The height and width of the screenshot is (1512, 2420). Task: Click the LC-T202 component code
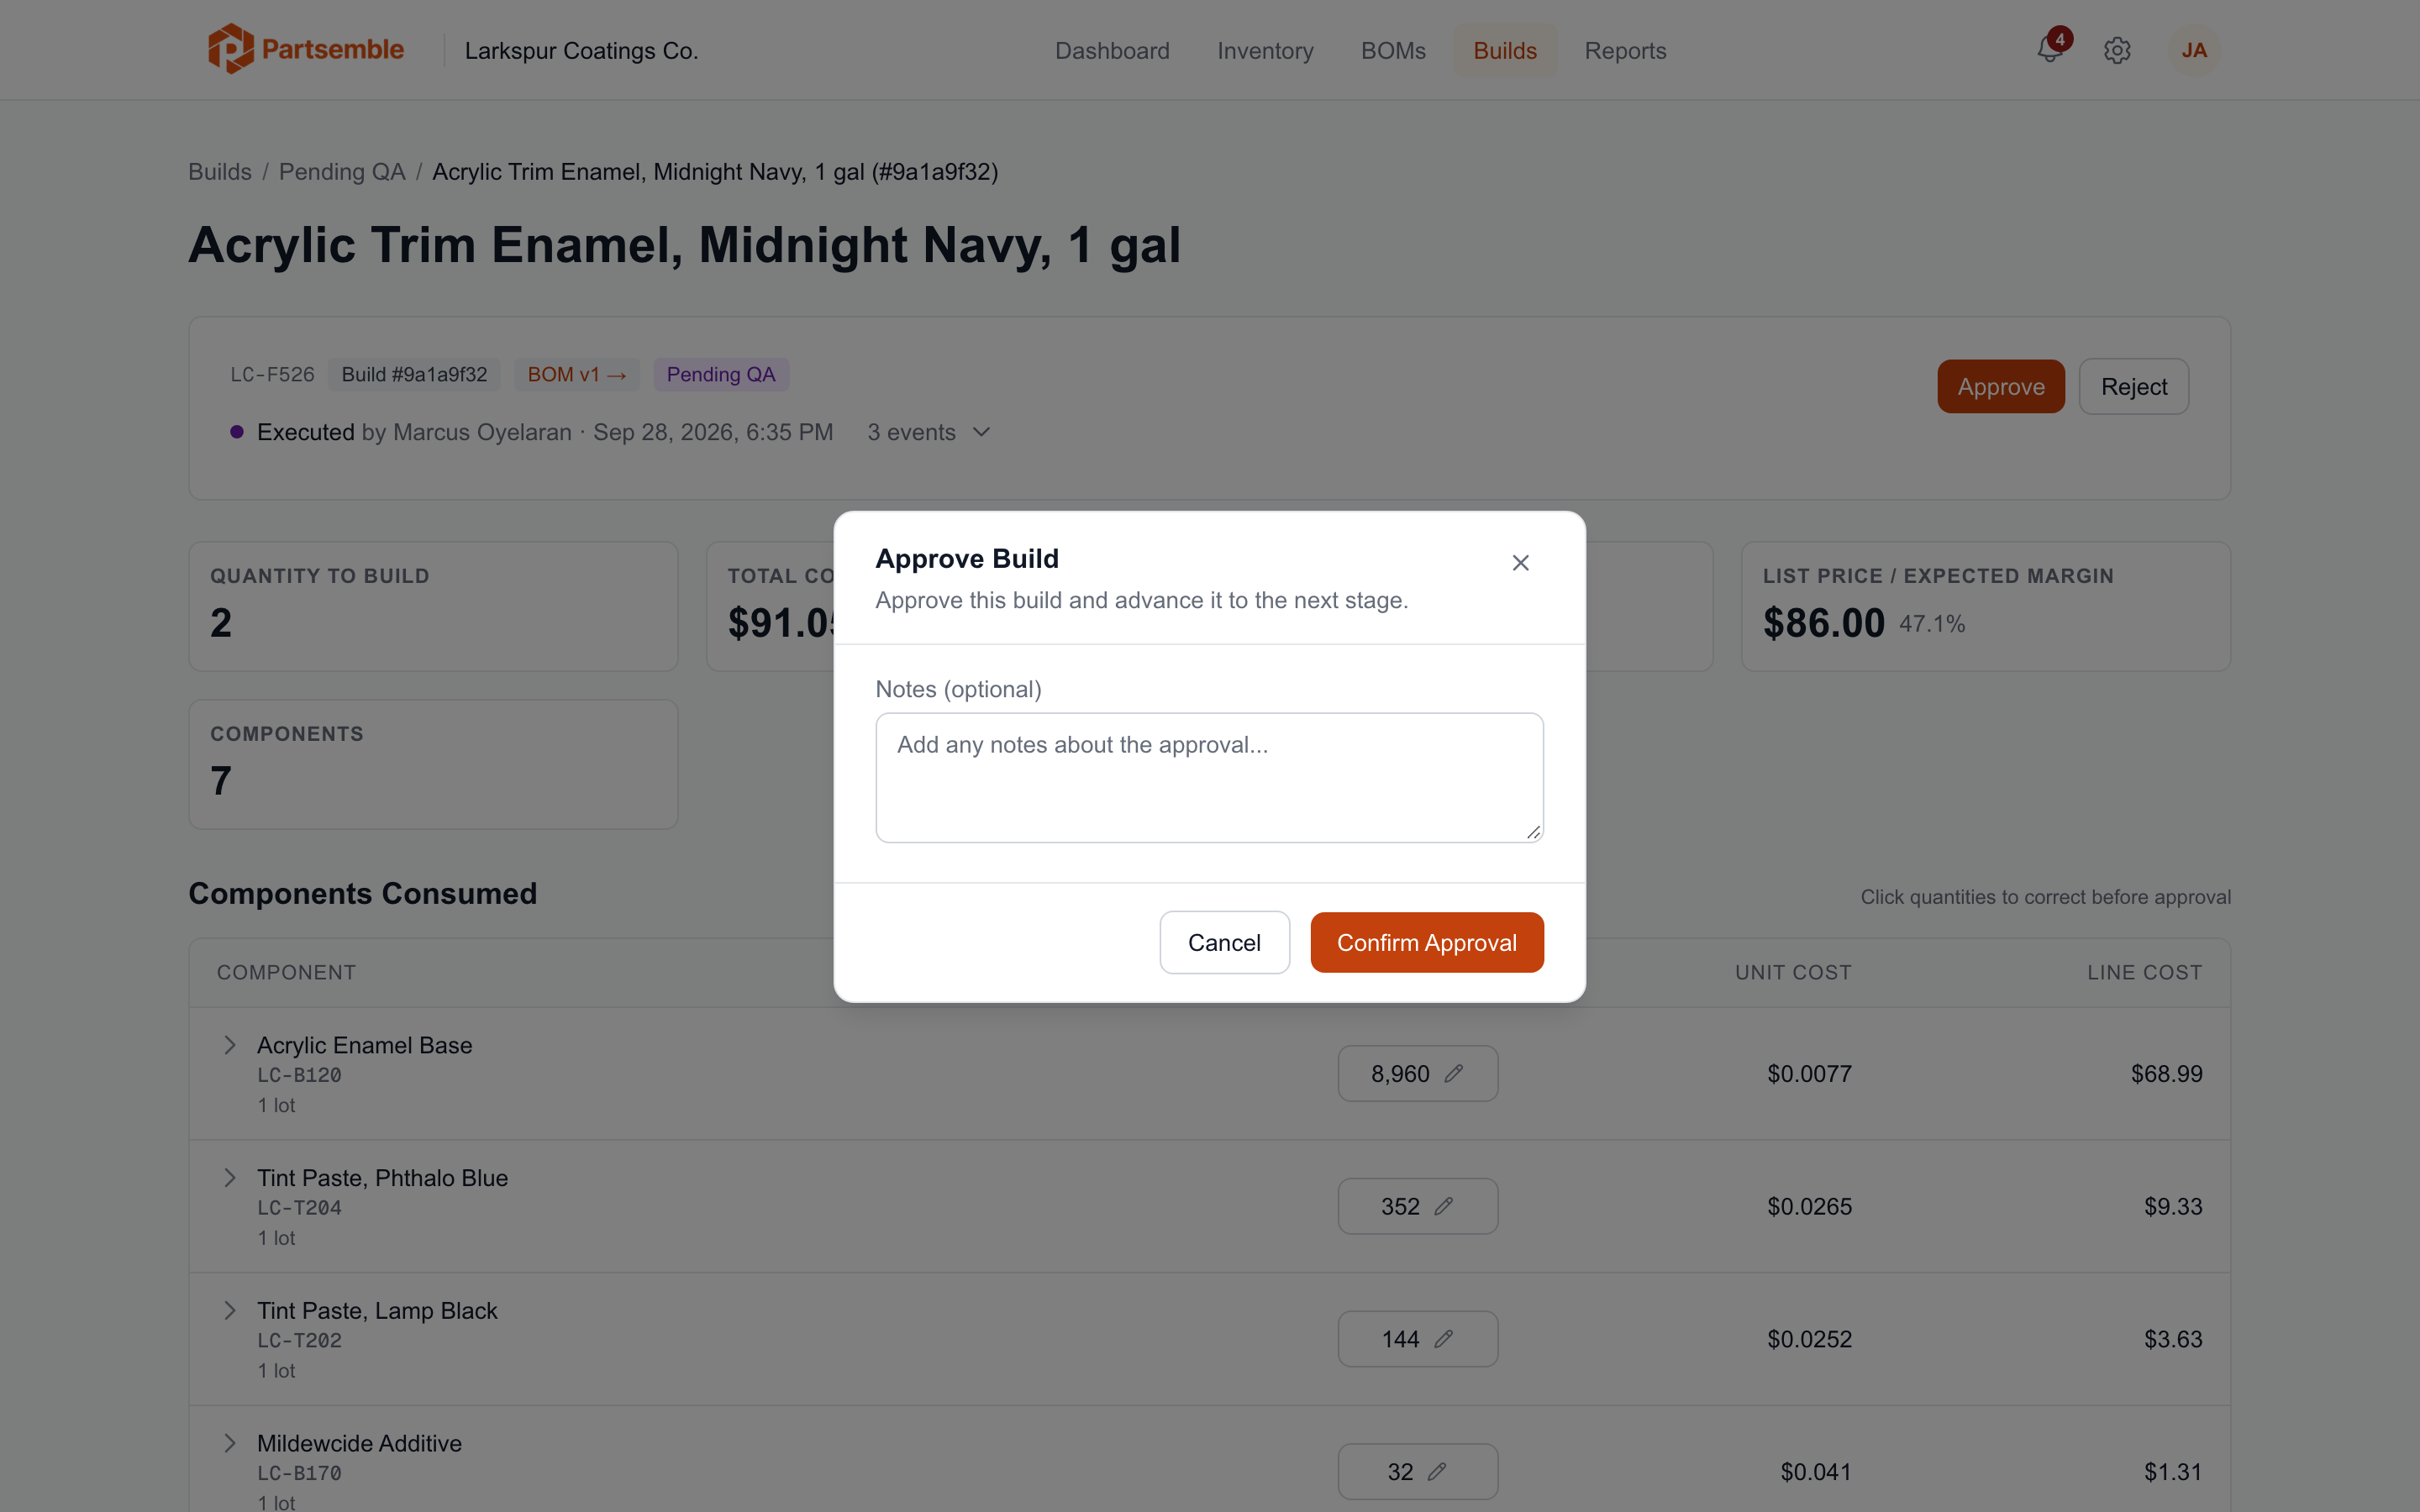click(300, 1340)
